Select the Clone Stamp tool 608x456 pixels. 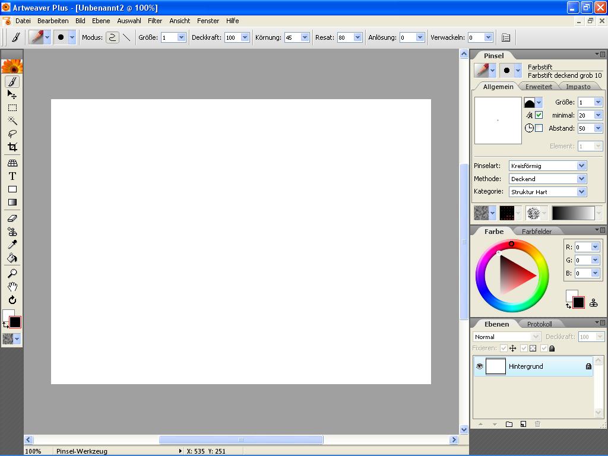12,232
